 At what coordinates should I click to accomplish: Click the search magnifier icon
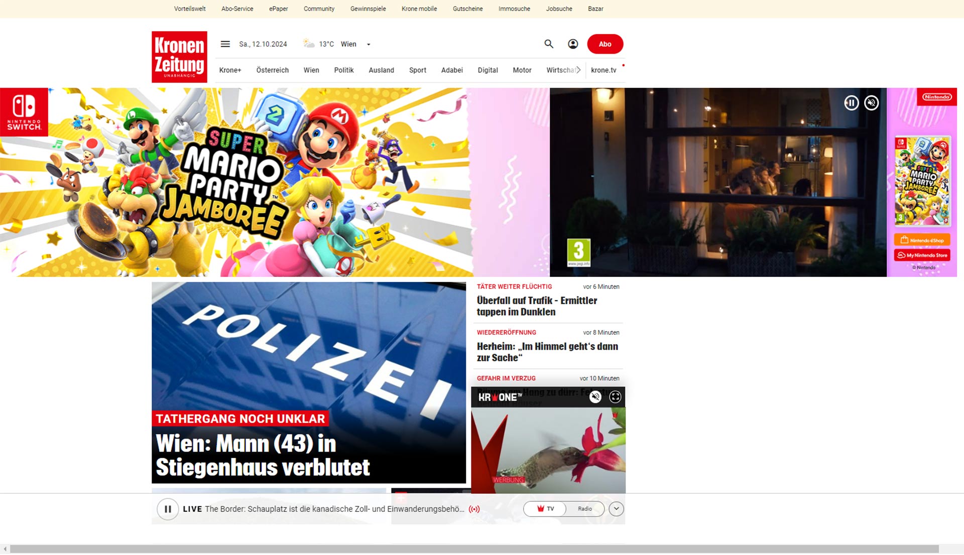tap(549, 44)
